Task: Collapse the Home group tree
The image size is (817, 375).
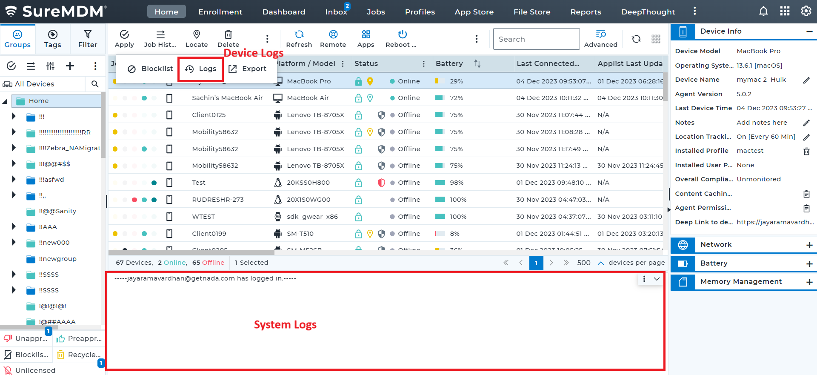Action: [5, 101]
